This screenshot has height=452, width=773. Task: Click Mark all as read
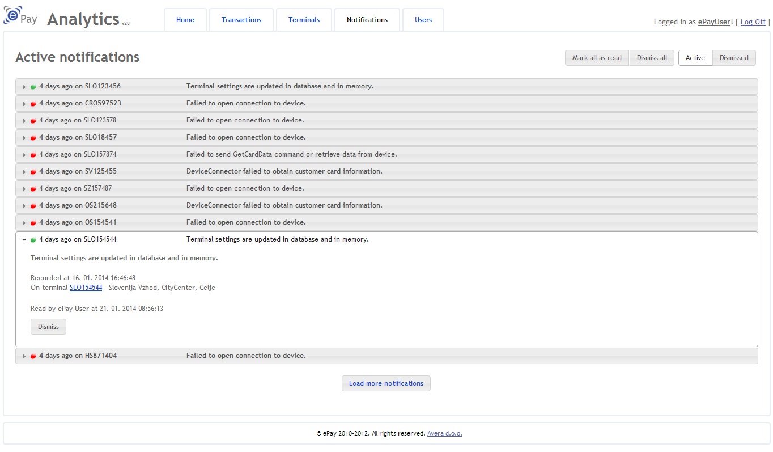[597, 58]
